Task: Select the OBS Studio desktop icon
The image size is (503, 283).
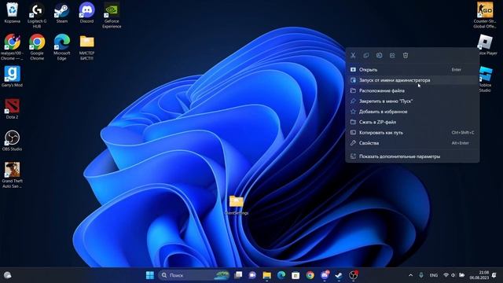Action: (13, 141)
